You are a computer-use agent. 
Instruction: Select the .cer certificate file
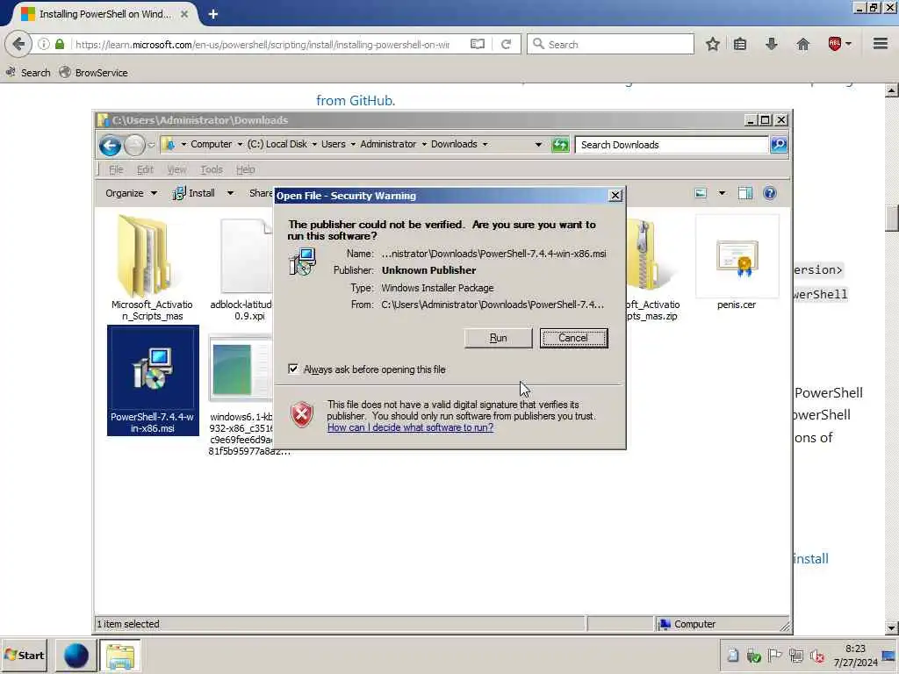(737, 263)
